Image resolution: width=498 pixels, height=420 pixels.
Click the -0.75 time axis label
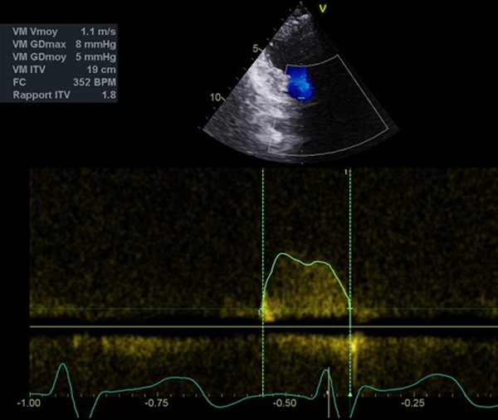pos(157,403)
